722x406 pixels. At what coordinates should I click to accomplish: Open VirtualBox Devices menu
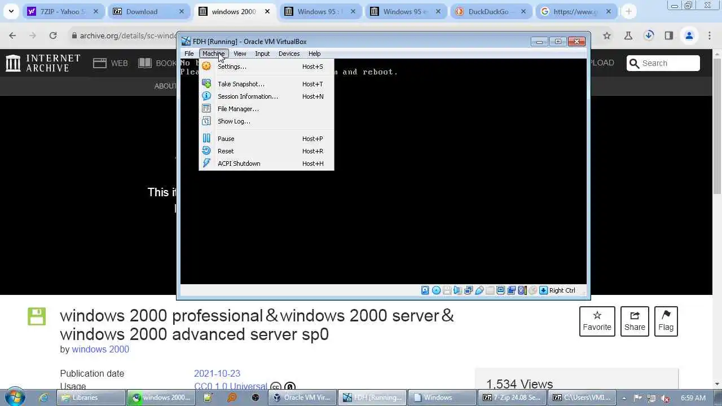(289, 54)
